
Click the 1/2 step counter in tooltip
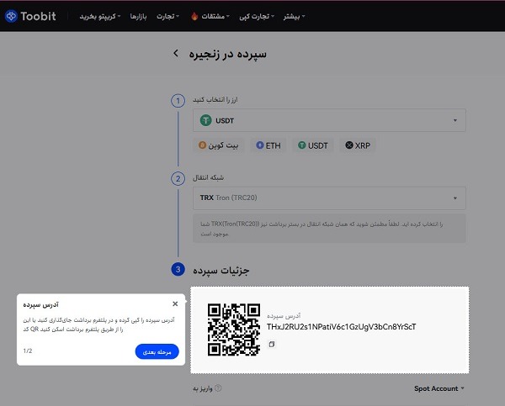pos(28,351)
